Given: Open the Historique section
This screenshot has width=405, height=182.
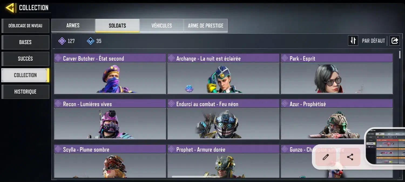Looking at the screenshot, I should [25, 92].
